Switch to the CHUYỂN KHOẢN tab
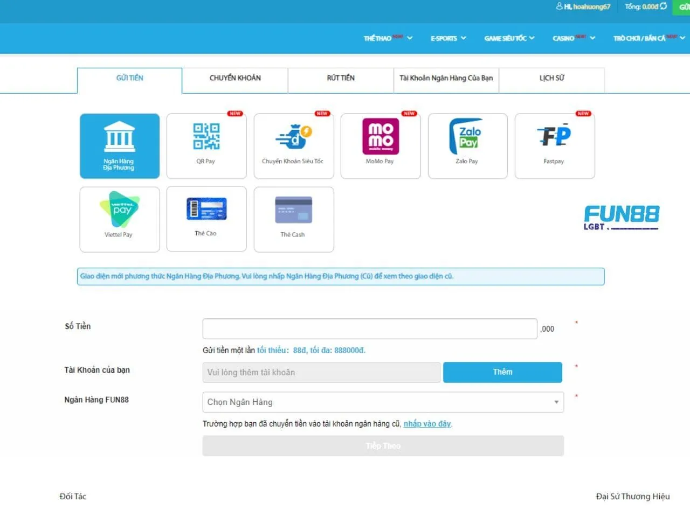Viewport: 690px width, 517px height. (235, 80)
